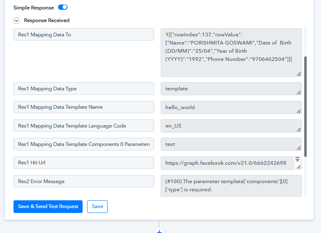321x233 pixels.
Task: Click the Save button
Action: coord(97,206)
